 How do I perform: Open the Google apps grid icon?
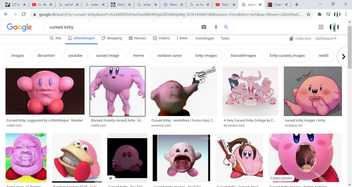click(321, 27)
